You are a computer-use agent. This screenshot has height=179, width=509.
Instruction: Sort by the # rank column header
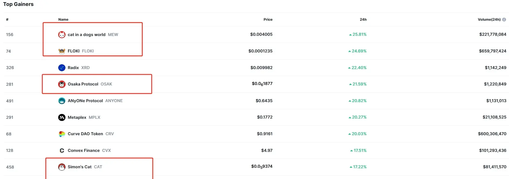click(x=7, y=19)
